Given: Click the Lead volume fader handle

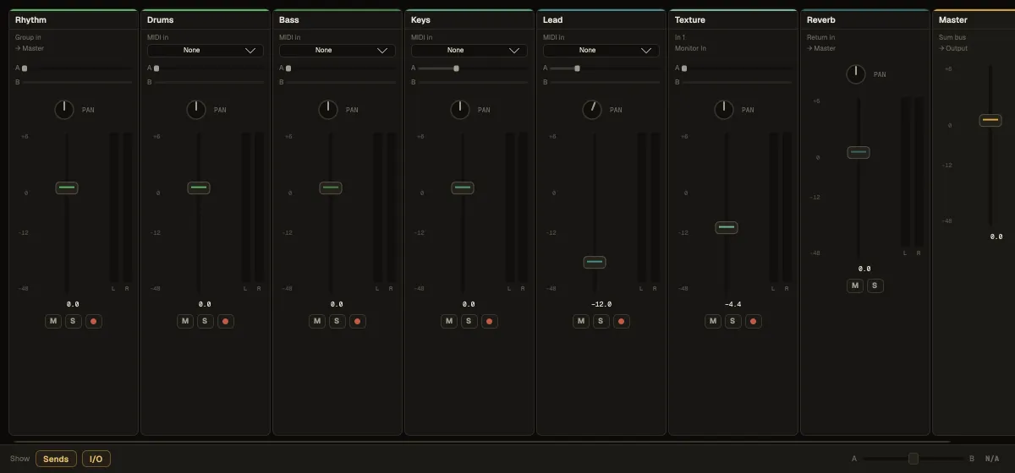Looking at the screenshot, I should [x=595, y=262].
